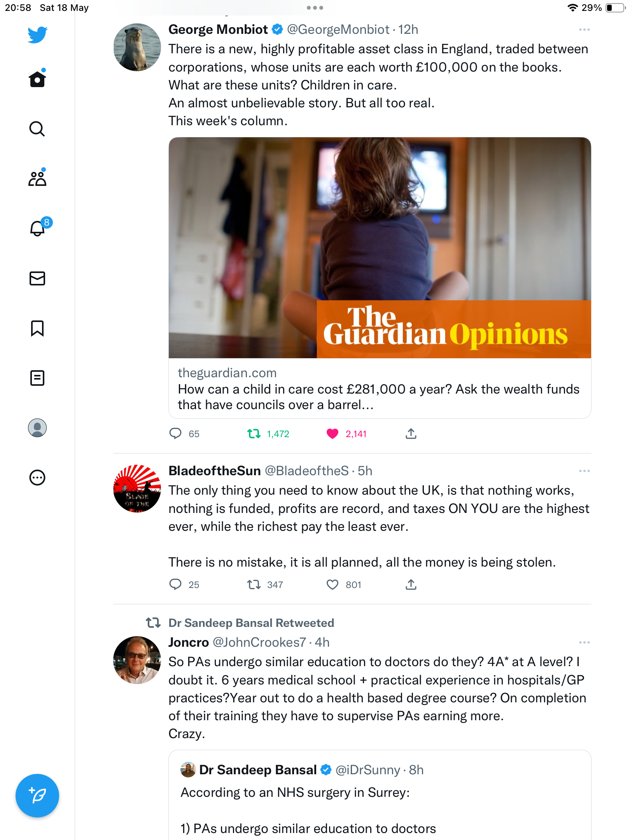The height and width of the screenshot is (840, 630).
Task: Like the BladeoftheSun tweet
Action: pyautogui.click(x=332, y=584)
